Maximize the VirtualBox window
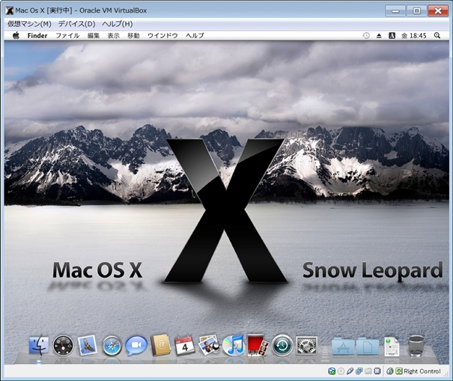 [416, 11]
